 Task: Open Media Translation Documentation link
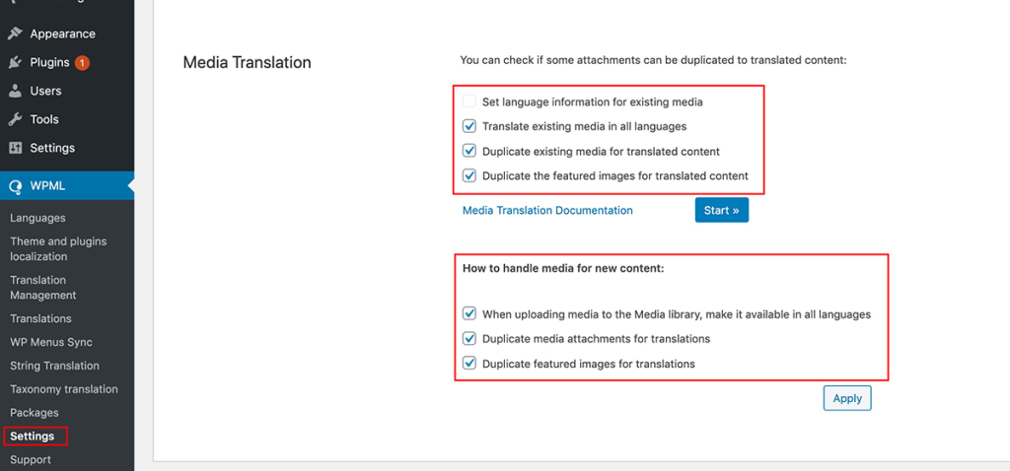547,211
